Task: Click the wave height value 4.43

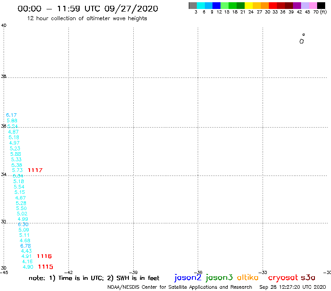Action: (26, 251)
